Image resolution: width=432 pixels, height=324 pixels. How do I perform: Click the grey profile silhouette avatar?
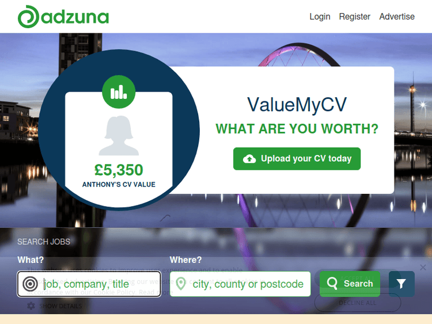click(119, 135)
